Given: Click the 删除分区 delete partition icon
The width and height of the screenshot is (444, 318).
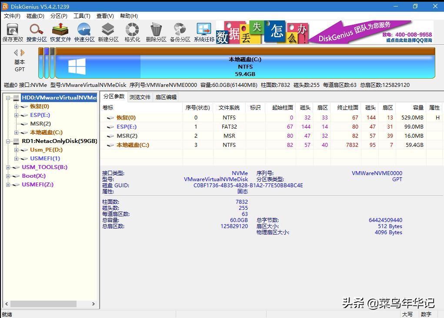Looking at the screenshot, I should pos(156,33).
